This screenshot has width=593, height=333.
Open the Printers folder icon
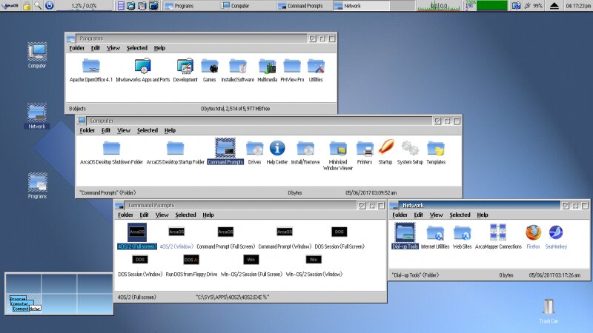click(x=364, y=148)
